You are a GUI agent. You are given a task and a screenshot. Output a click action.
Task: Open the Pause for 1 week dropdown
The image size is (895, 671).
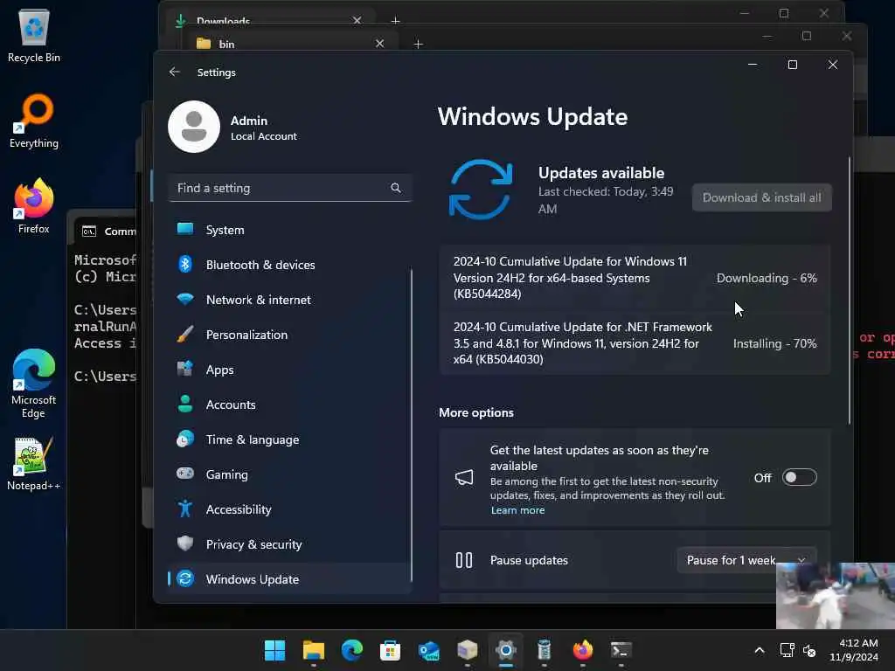(746, 560)
